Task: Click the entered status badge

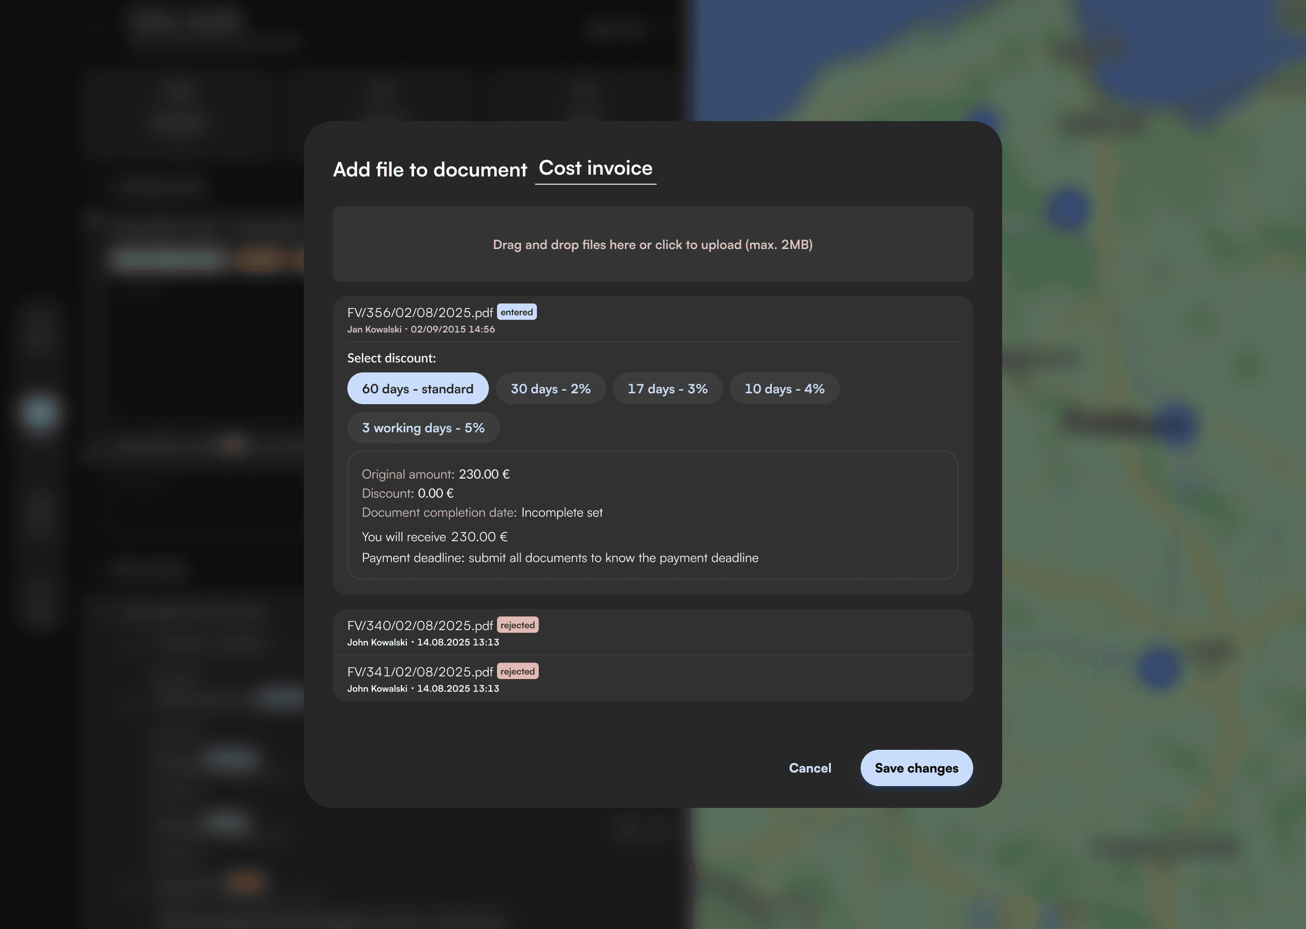Action: coord(517,313)
